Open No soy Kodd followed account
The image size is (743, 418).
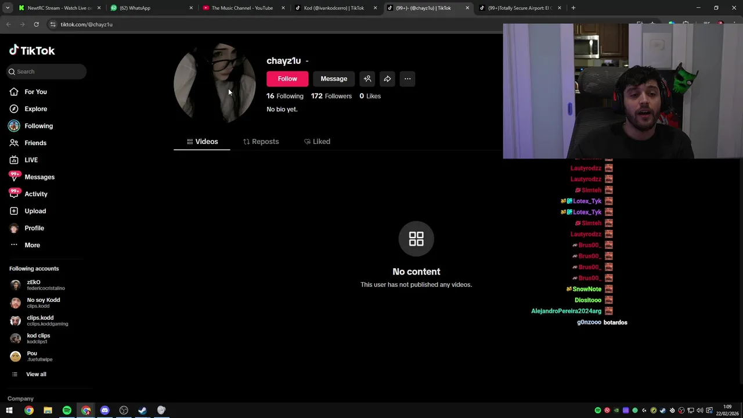coord(45,302)
